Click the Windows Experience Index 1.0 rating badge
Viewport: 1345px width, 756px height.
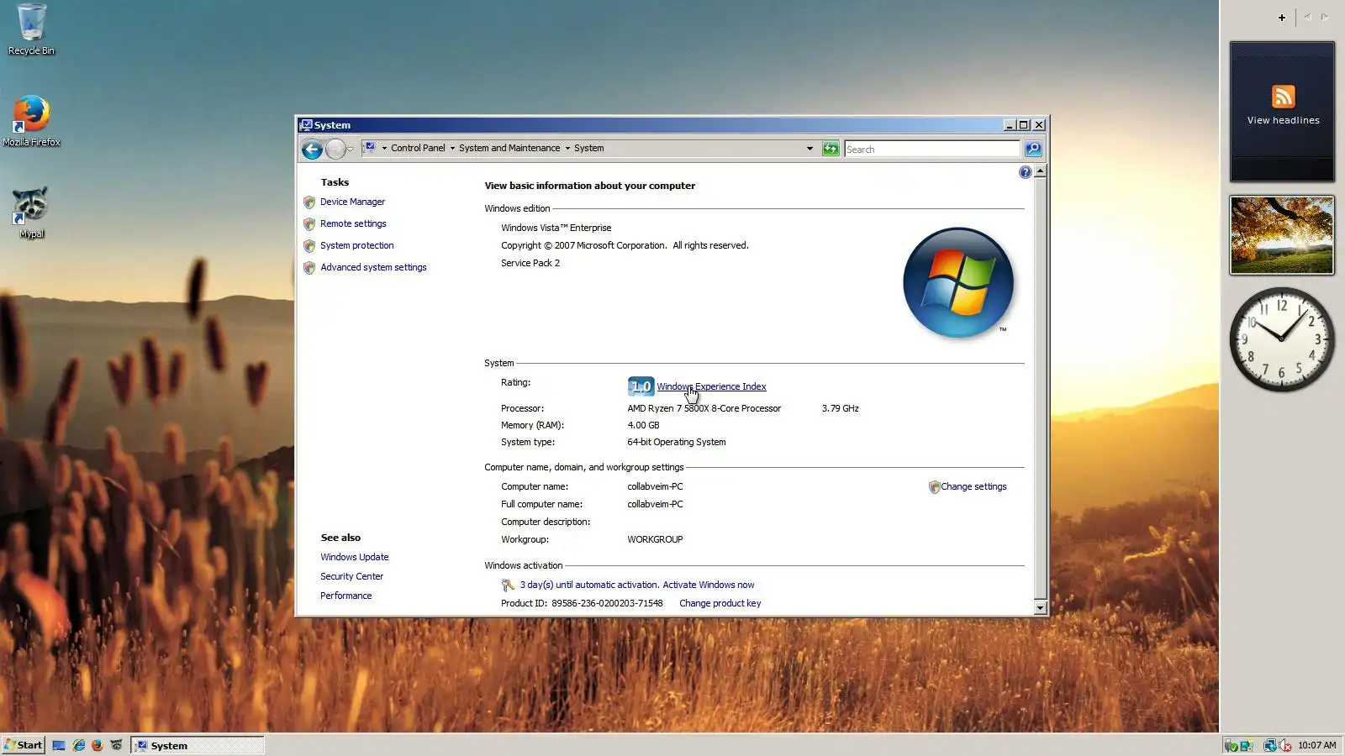point(641,386)
